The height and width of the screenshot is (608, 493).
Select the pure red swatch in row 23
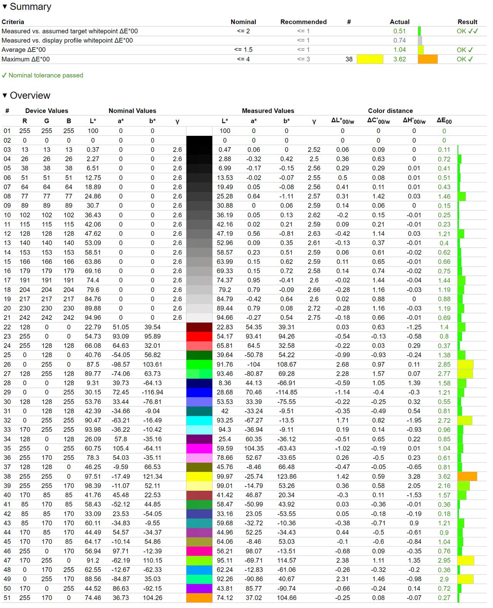pyautogui.click(x=199, y=336)
